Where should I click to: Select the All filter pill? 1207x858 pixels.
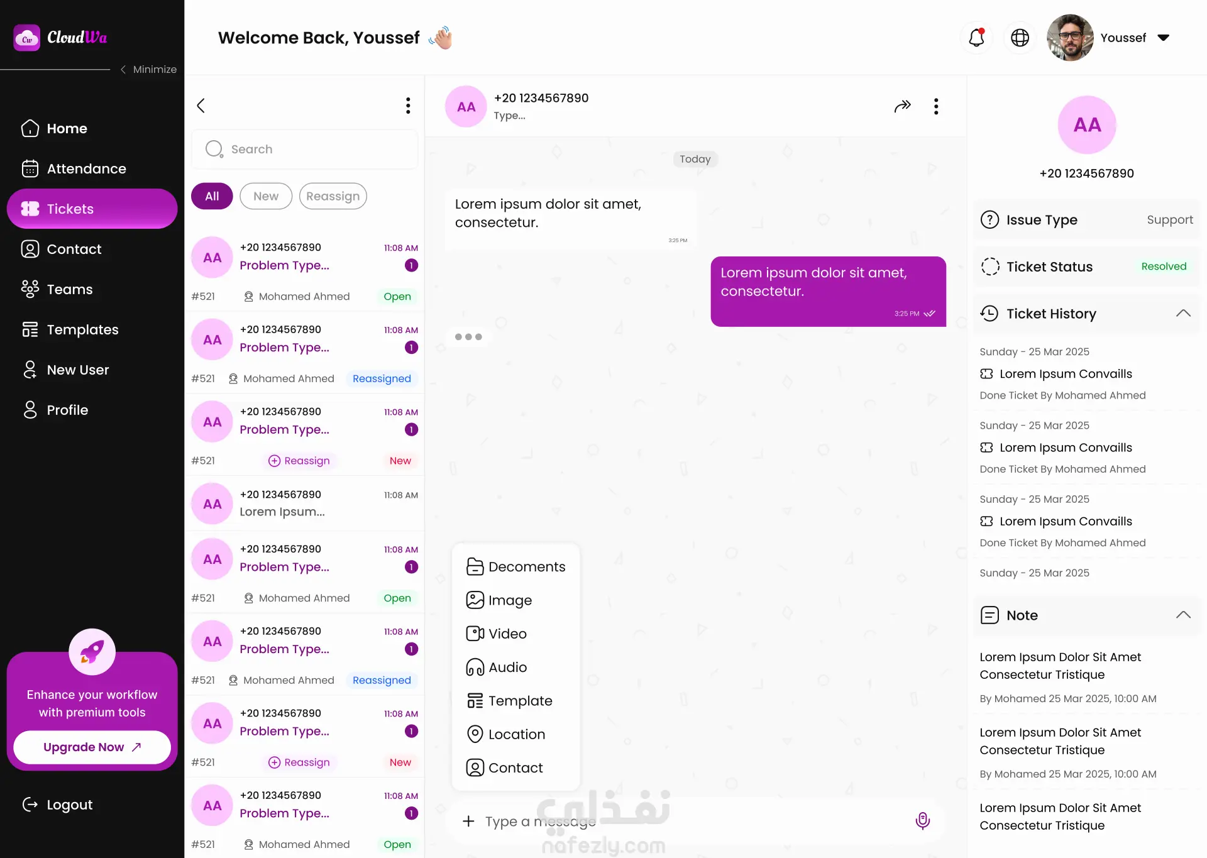(x=212, y=196)
